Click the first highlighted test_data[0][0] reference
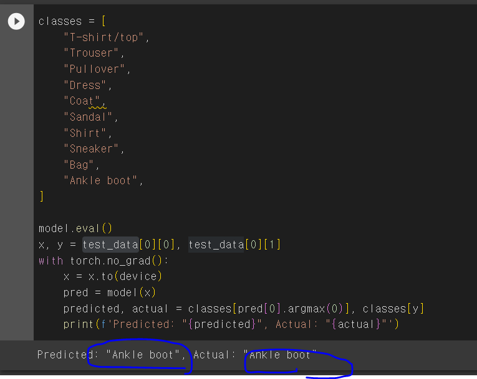This screenshot has height=379, width=477. click(128, 245)
